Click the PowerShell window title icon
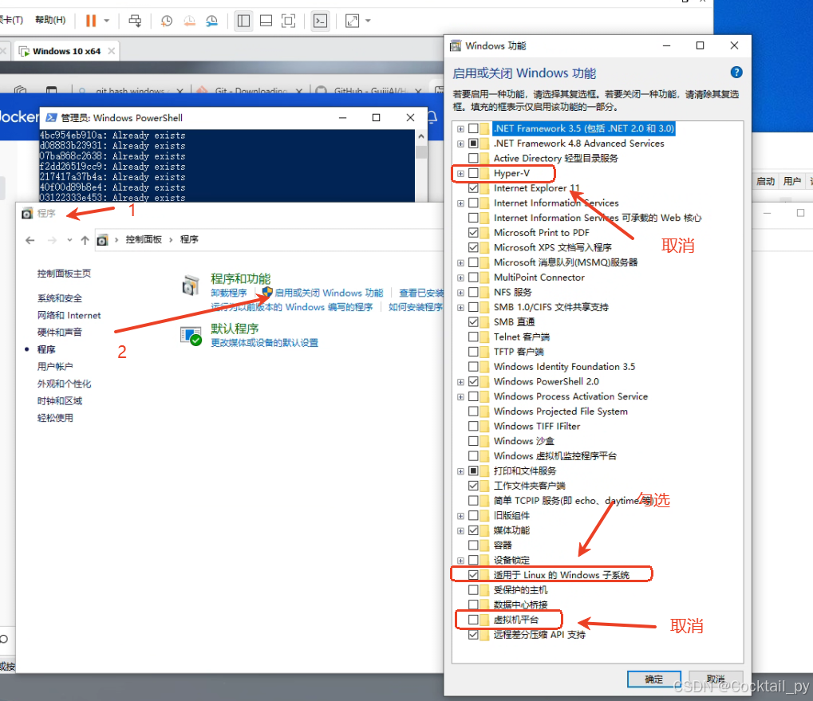813x701 pixels. tap(51, 117)
